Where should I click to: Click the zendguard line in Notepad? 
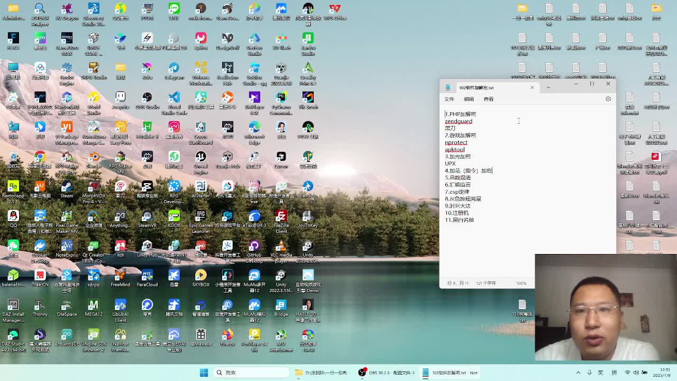[x=459, y=121]
